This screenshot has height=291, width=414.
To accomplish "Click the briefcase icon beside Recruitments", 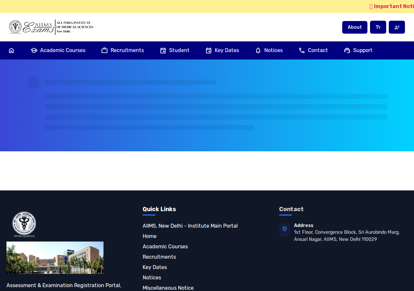I will pos(104,50).
